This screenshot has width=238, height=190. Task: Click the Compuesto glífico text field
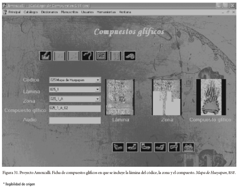75,108
